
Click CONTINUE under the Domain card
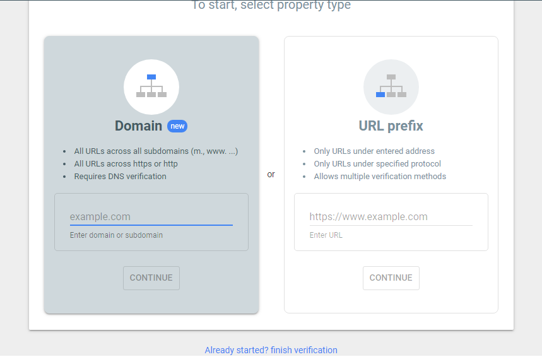(151, 278)
